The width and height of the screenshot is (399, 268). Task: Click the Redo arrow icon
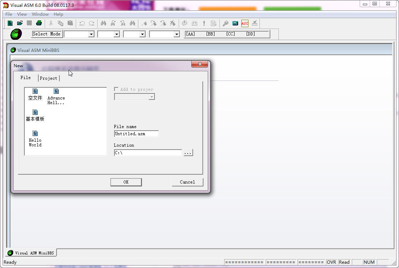92,23
